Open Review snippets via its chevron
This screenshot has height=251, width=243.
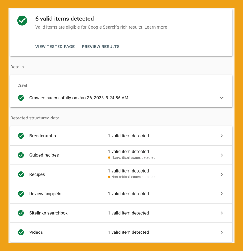tap(222, 194)
